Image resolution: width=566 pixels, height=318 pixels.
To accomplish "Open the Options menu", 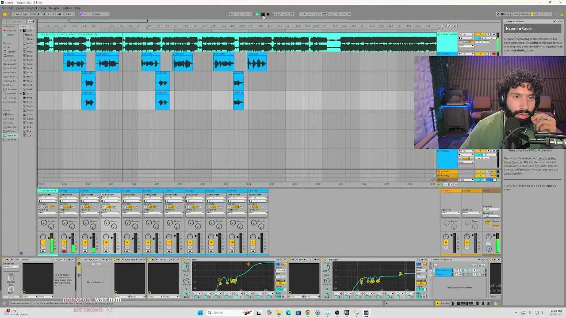I will coord(67,8).
